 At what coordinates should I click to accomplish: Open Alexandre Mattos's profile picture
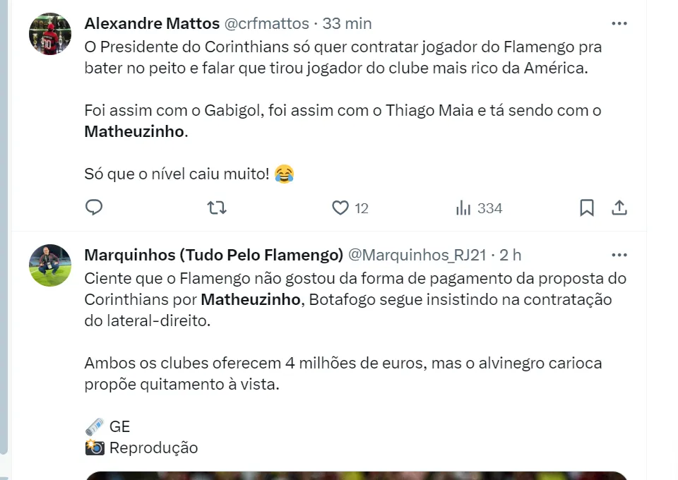[x=50, y=34]
